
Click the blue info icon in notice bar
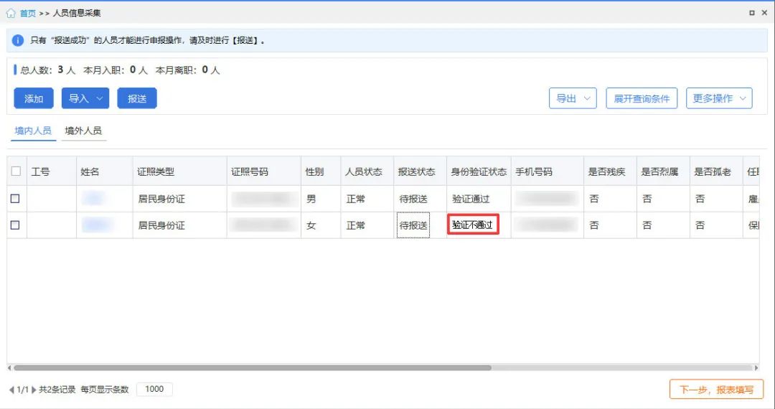18,40
